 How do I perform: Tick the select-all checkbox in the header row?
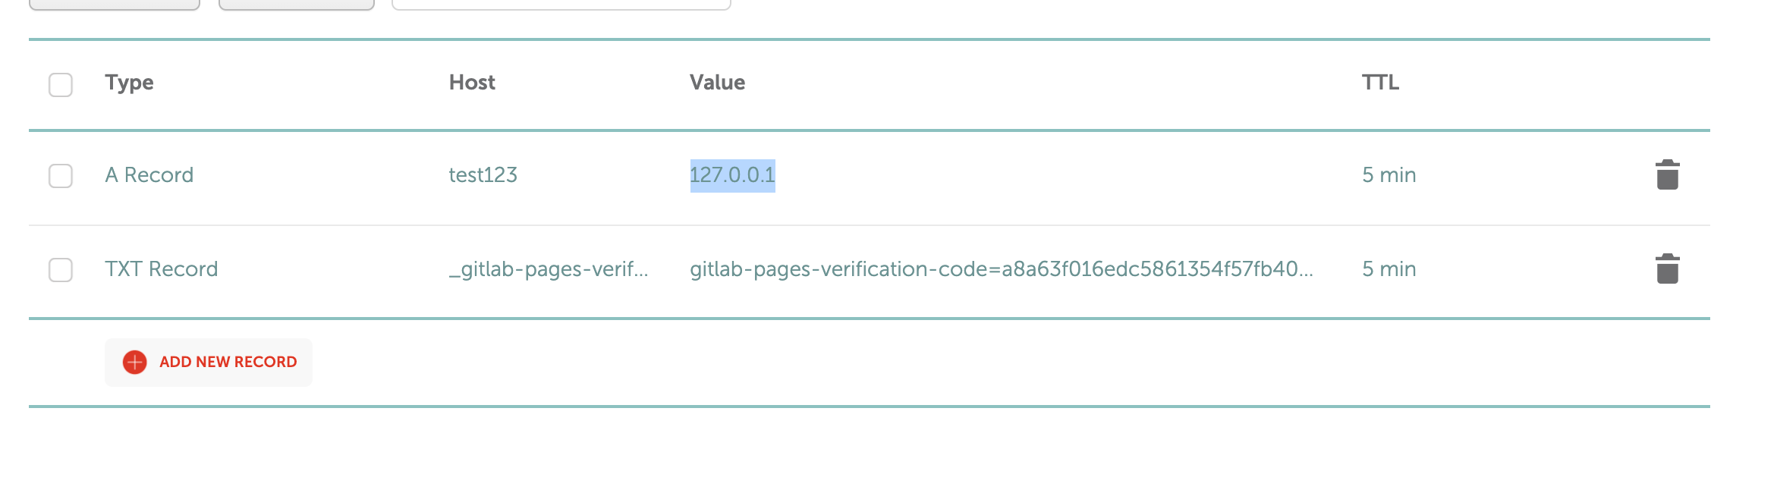coord(61,85)
